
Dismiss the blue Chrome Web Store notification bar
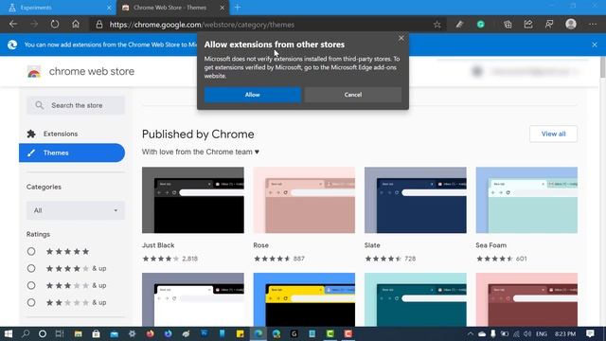coord(595,45)
